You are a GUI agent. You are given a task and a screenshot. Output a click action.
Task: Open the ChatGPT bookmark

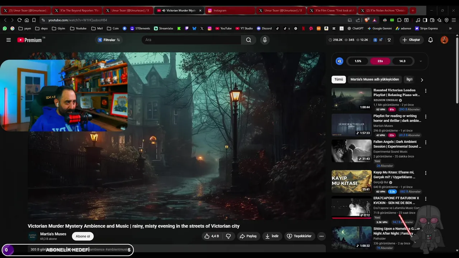click(x=355, y=28)
